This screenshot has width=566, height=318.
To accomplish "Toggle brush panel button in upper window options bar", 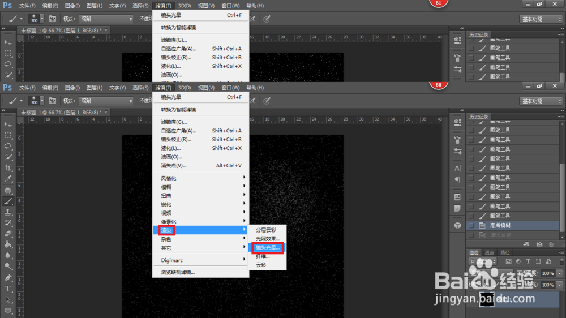I will (53, 19).
